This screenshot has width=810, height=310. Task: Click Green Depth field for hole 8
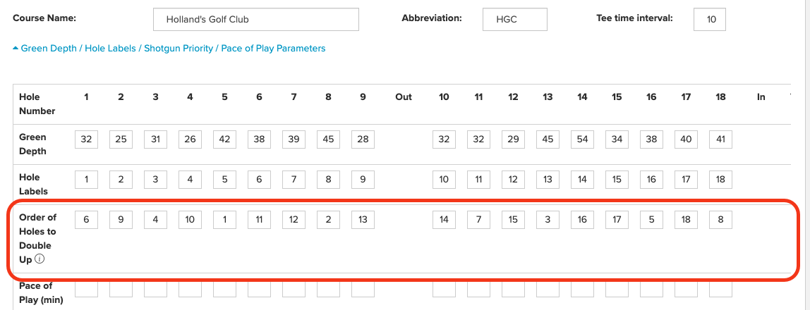329,139
